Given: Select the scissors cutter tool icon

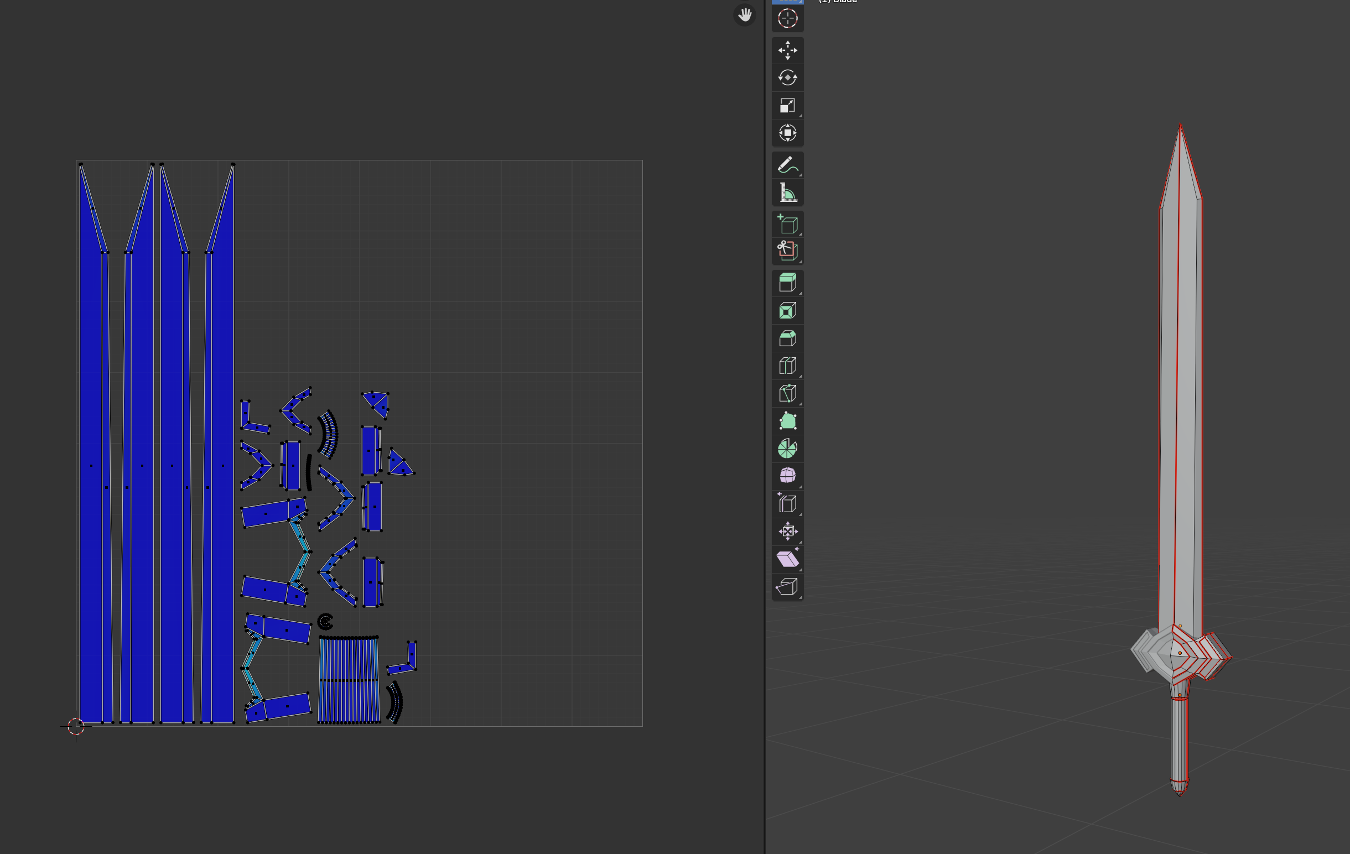Looking at the screenshot, I should 787,251.
